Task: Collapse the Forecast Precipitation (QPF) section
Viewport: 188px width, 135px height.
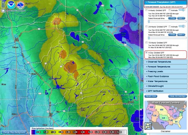Action: 166,2
